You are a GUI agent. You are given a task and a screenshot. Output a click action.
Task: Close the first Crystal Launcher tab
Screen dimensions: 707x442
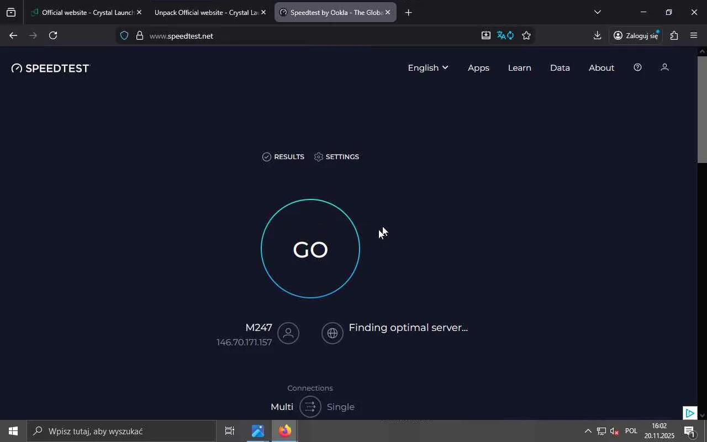[139, 12]
